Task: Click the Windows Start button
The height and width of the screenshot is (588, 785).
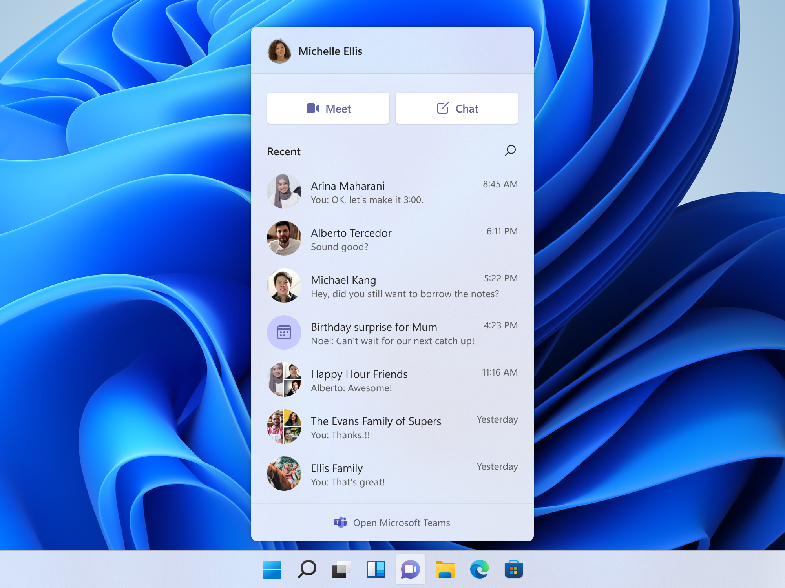Action: click(x=272, y=569)
